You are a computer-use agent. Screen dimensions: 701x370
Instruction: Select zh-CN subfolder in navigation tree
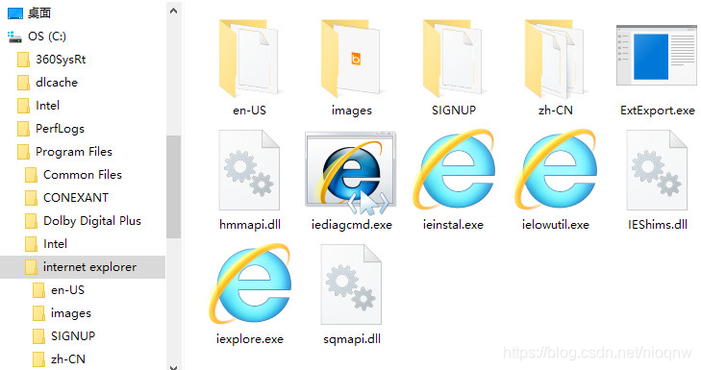tap(59, 359)
